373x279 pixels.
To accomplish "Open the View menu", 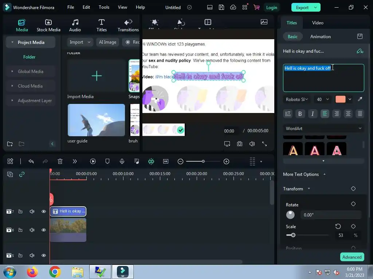I will (x=122, y=7).
